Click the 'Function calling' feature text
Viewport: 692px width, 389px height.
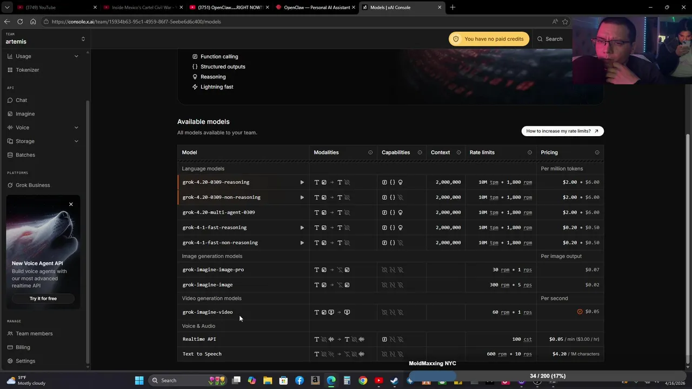(x=219, y=57)
